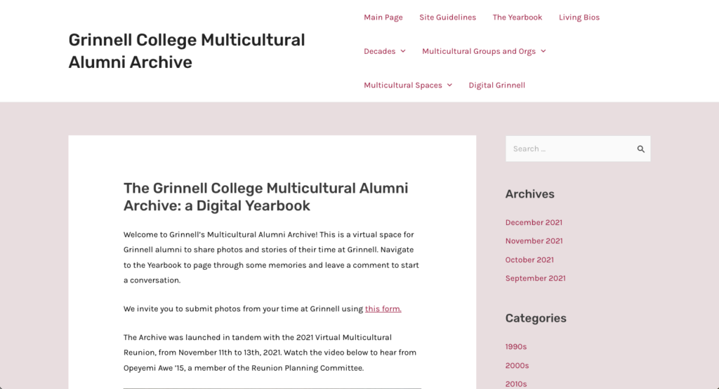719x389 pixels.
Task: Open the September 2021 archive
Action: [x=535, y=278]
